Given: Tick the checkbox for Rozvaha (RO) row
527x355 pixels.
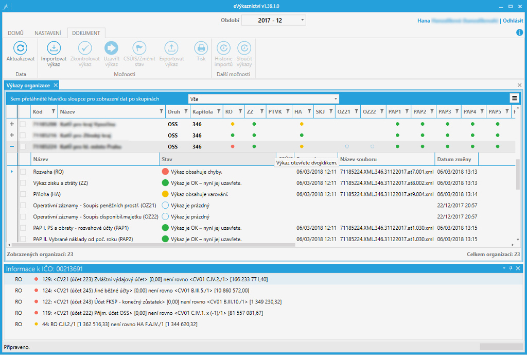Looking at the screenshot, I should [x=23, y=172].
